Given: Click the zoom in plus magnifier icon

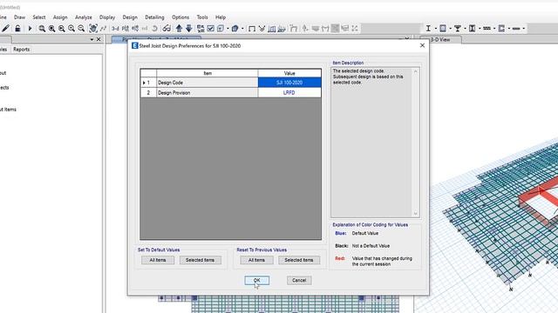Looking at the screenshot, I should [71, 29].
